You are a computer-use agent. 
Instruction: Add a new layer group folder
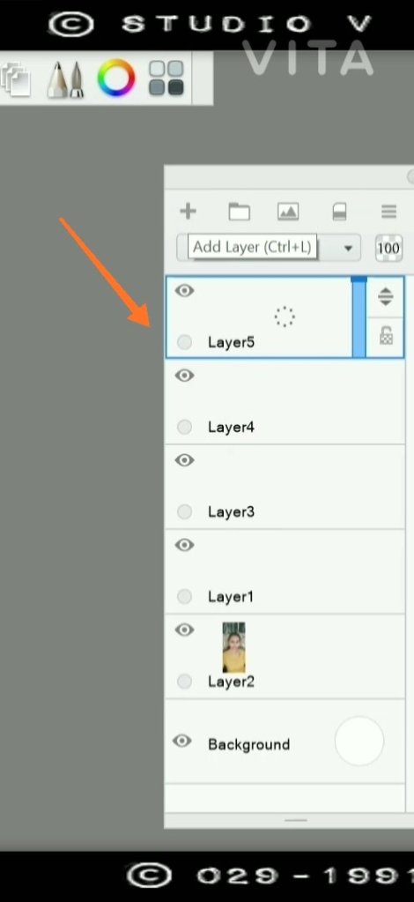pos(240,212)
